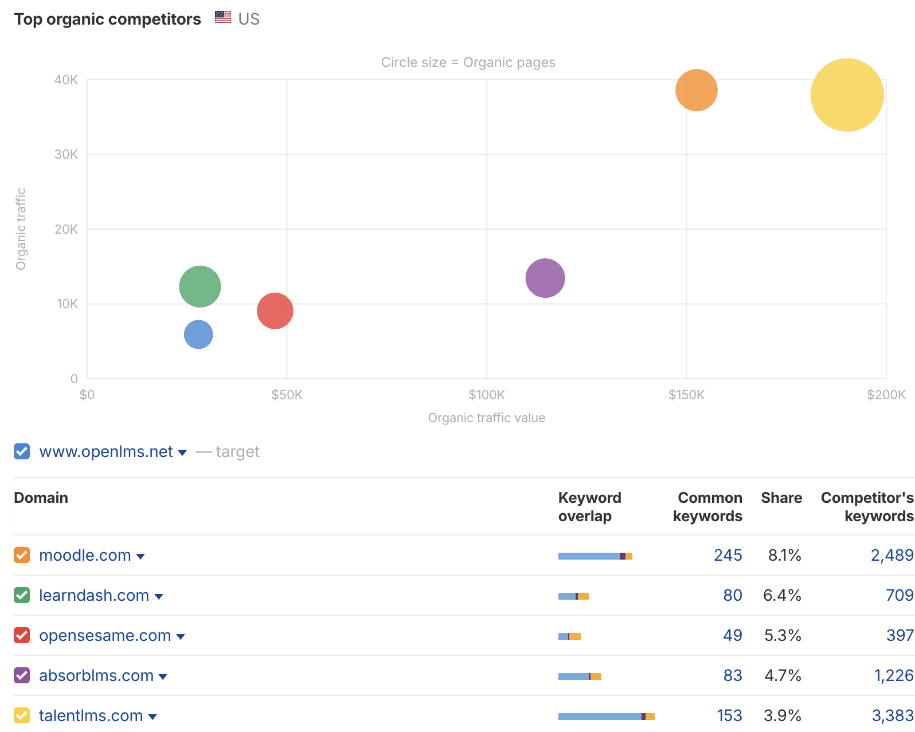Click the small blue target bubble
This screenshot has height=732, width=915.
[x=198, y=334]
